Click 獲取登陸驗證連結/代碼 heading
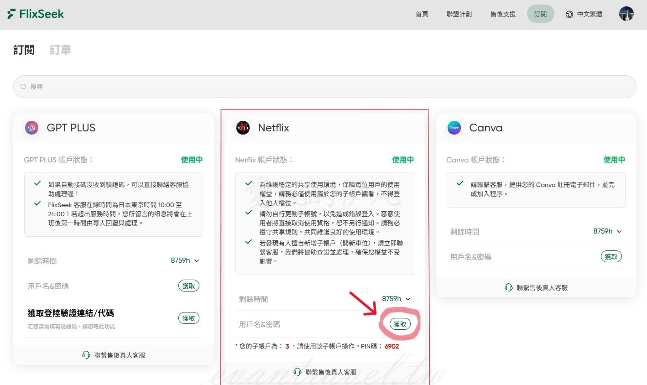 tap(71, 313)
